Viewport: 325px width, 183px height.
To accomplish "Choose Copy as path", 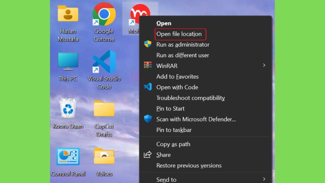I will click(173, 144).
